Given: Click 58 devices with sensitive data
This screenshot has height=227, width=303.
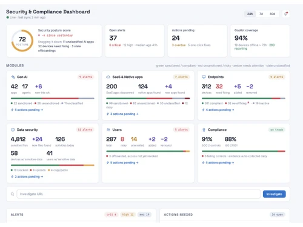Looking at the screenshot, I should click(x=14, y=153).
